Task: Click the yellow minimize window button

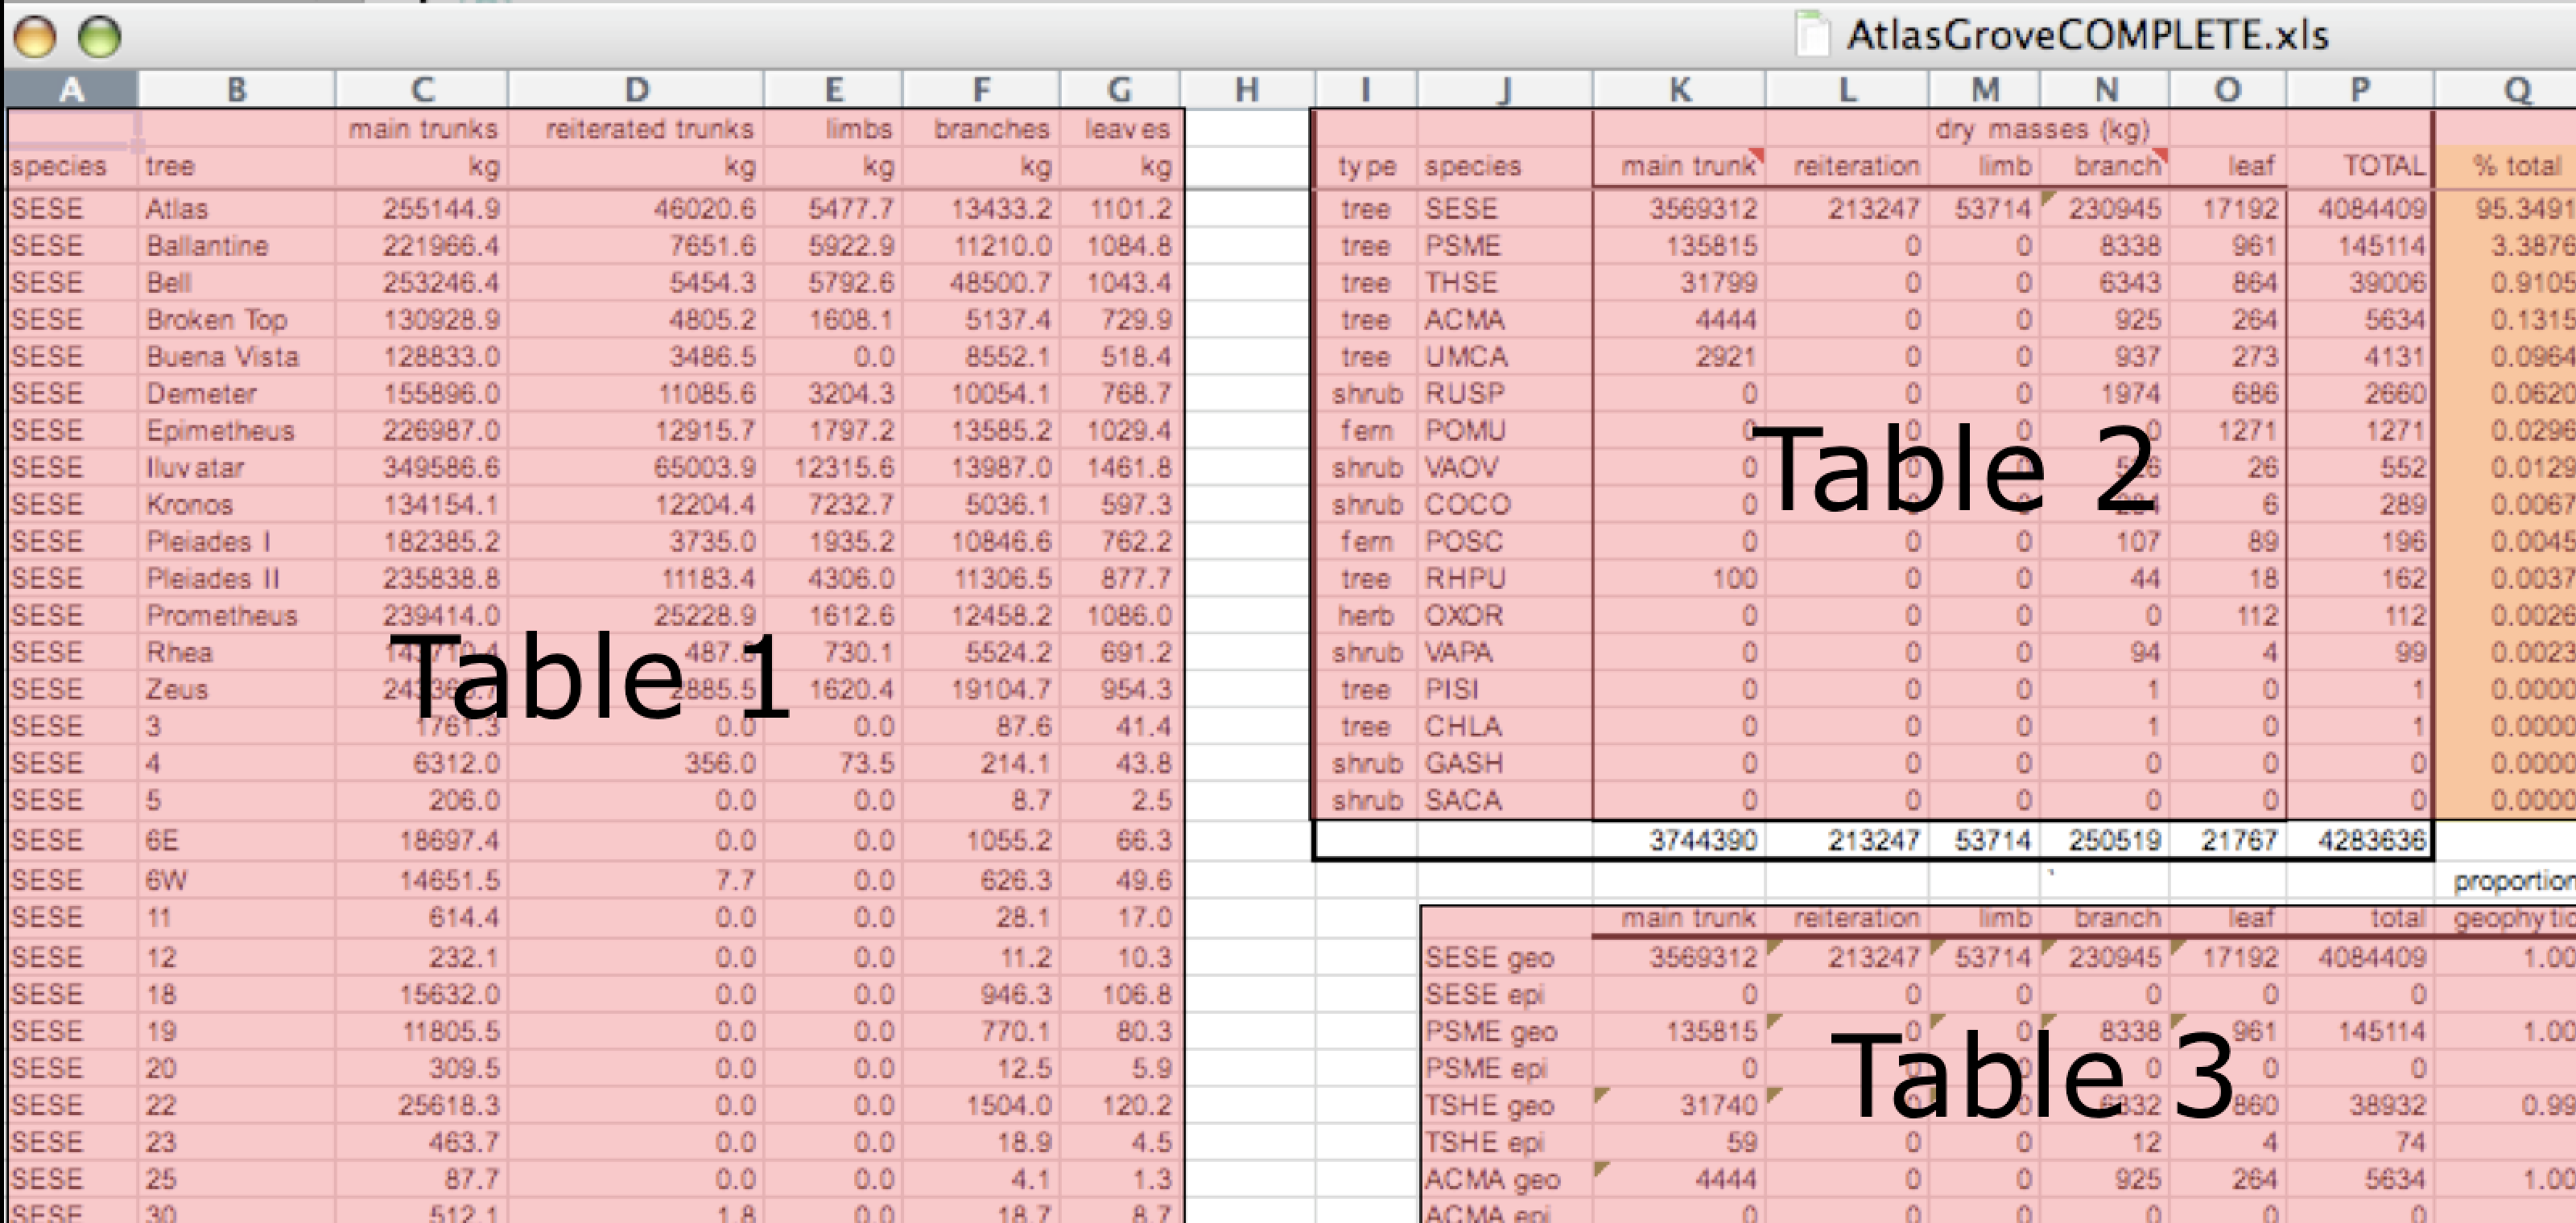Action: pyautogui.click(x=35, y=37)
